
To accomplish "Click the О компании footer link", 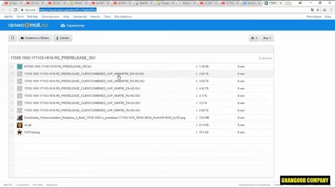I will (23, 185).
